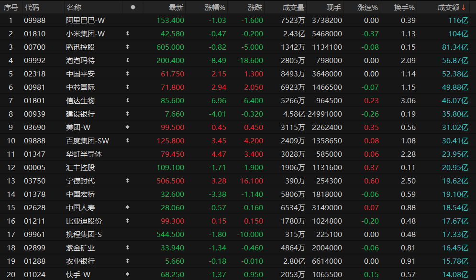Viewport: 476px width, 280px height.
Task: Click the change percent -6.96
Action: 217,100
